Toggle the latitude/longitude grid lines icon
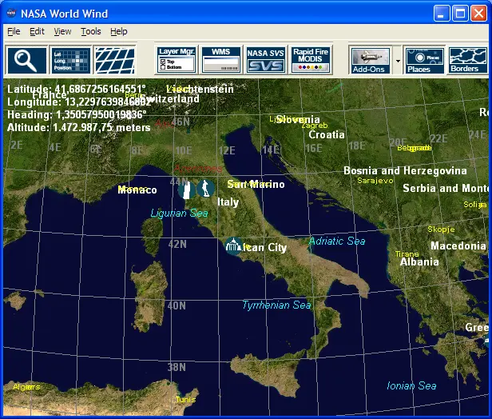The image size is (492, 419). pyautogui.click(x=115, y=60)
